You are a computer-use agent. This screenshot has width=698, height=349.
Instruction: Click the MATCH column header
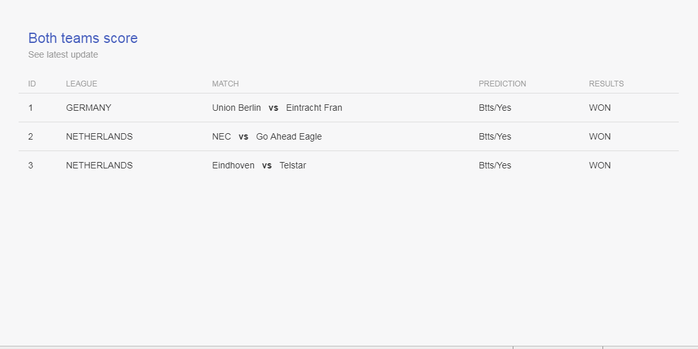pos(225,84)
